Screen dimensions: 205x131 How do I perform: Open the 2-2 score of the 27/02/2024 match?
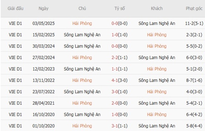pos(120,58)
